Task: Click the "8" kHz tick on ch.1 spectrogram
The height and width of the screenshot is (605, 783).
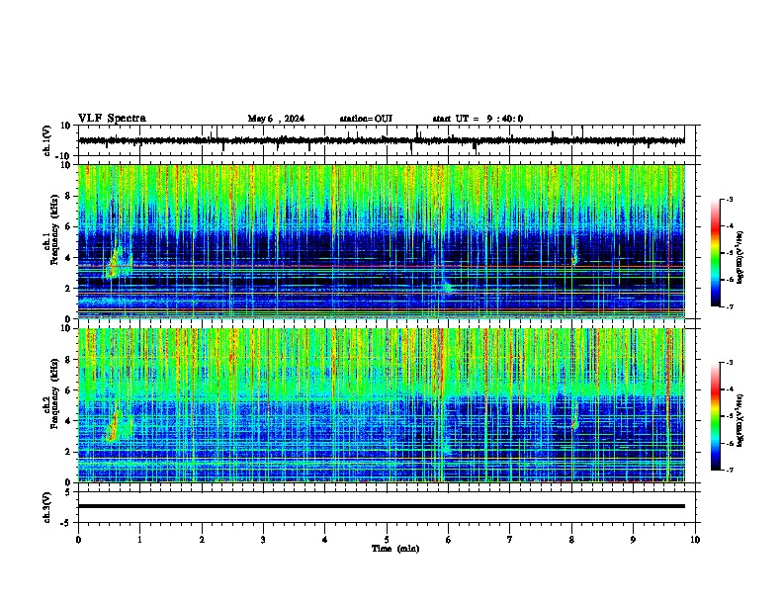Action: click(x=68, y=196)
